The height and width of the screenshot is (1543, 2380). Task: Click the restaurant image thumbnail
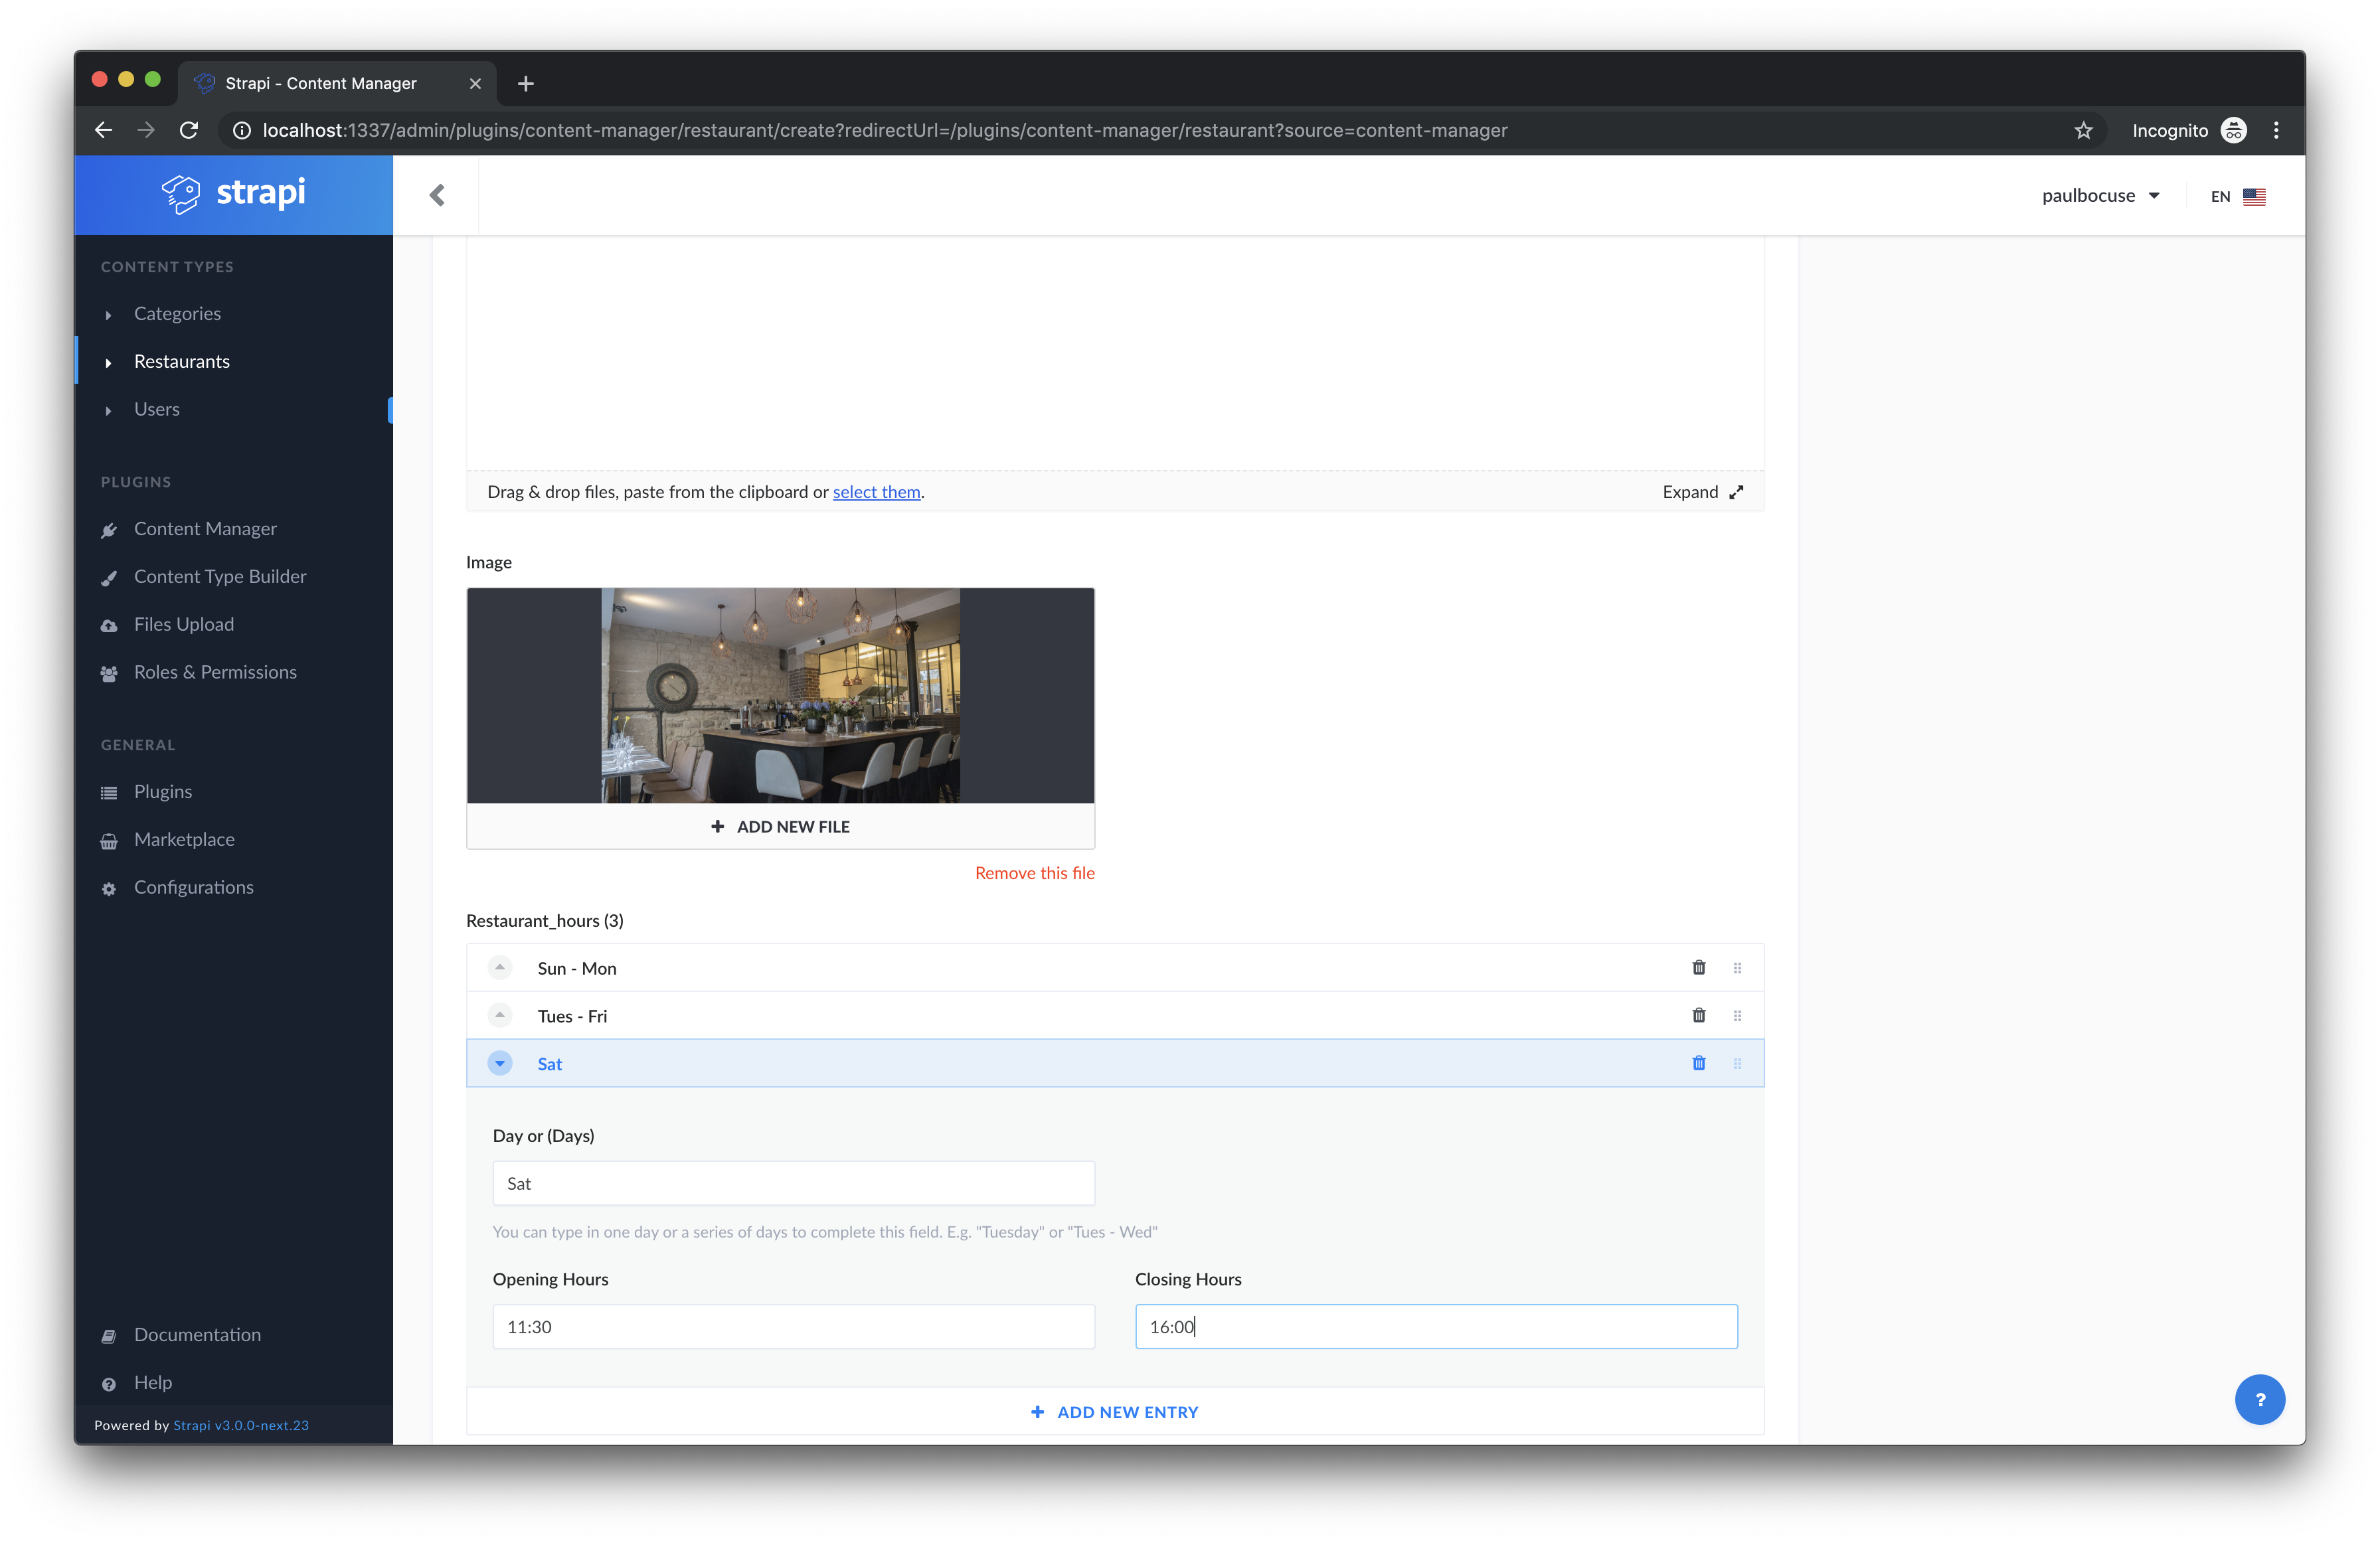point(780,696)
